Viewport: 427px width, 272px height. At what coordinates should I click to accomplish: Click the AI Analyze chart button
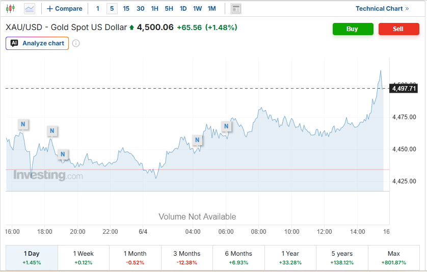(37, 43)
